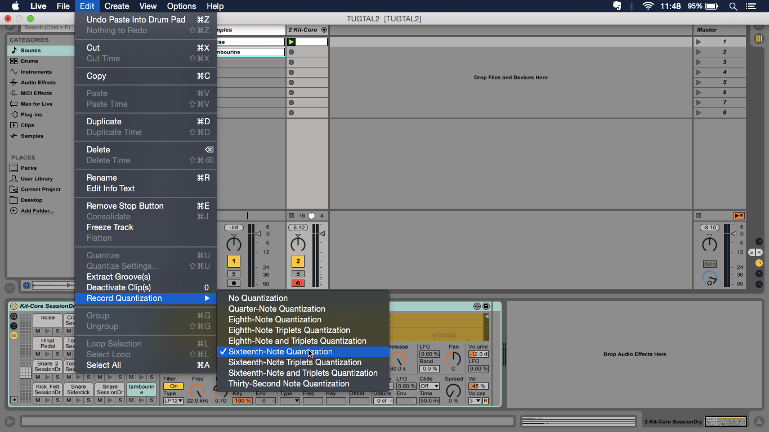Screen dimensions: 769x432
Task: Click the Vel 45 % slider in the sampler
Action: pos(477,386)
